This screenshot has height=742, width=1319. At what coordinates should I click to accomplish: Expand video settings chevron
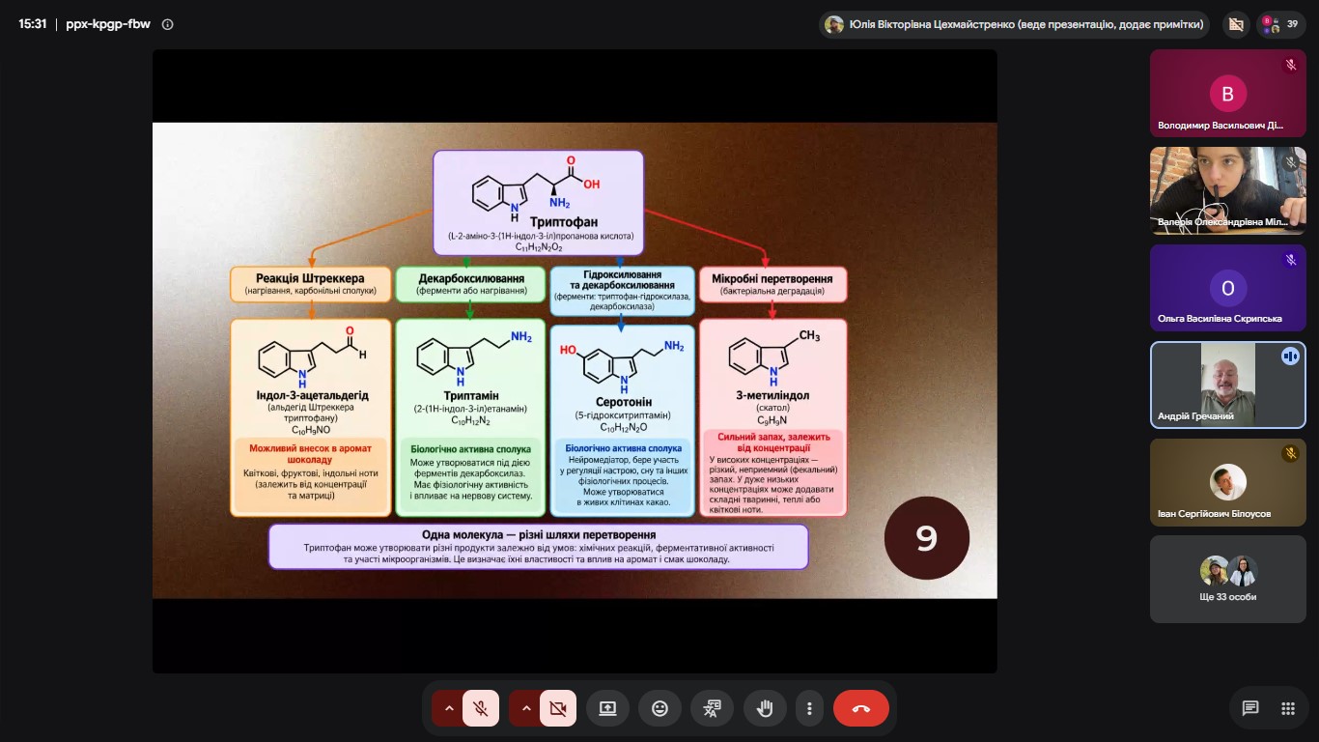[x=526, y=708]
